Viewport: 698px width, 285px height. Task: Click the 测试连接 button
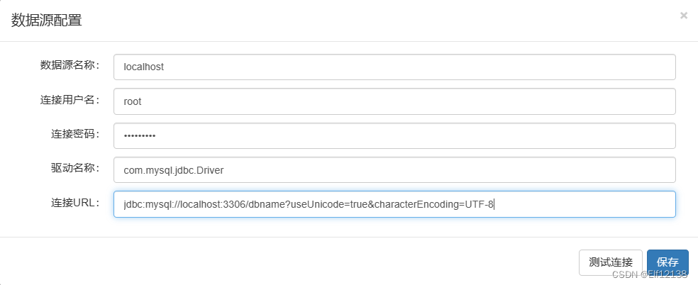click(610, 262)
